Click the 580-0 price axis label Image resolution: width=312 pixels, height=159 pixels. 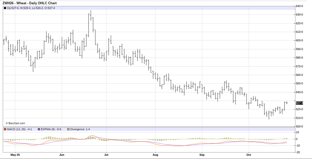point(300,58)
